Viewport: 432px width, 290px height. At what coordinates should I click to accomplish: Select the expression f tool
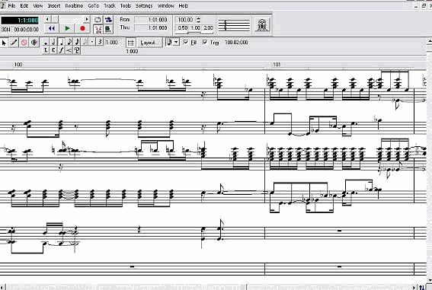tap(61, 50)
